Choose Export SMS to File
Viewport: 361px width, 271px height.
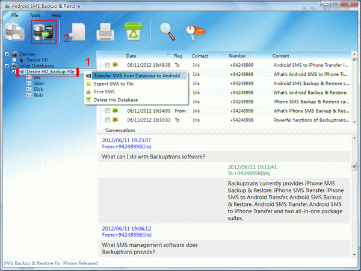pyautogui.click(x=136, y=84)
